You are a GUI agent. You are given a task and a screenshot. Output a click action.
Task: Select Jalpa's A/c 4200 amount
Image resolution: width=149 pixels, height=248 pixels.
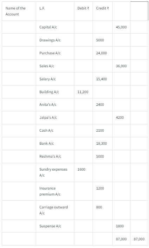[x=120, y=118]
